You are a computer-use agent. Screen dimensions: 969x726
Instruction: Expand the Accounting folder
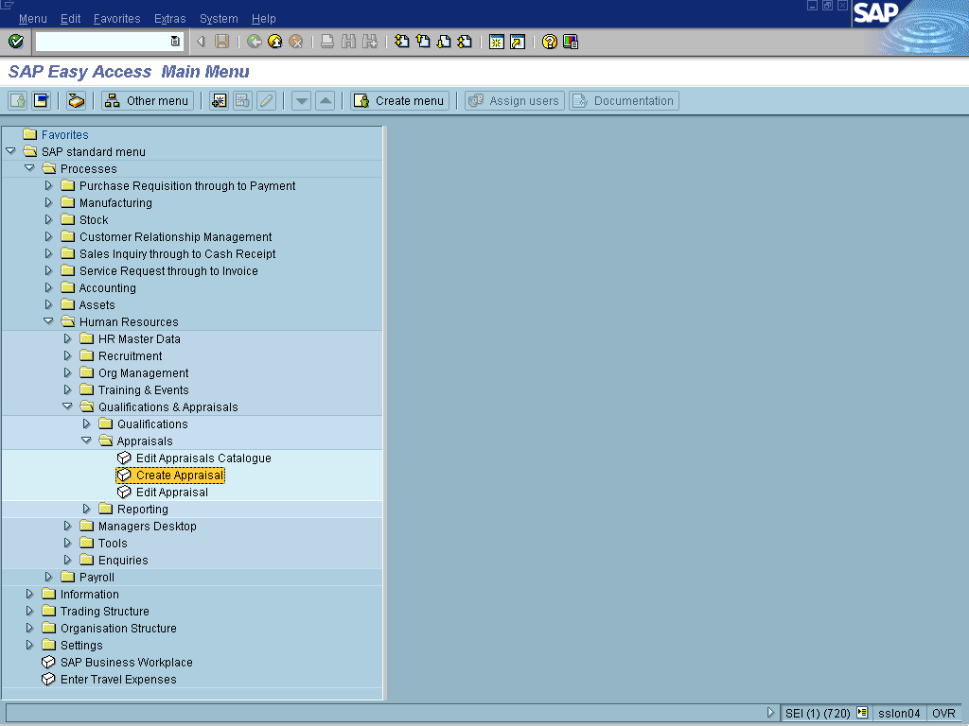coord(49,287)
